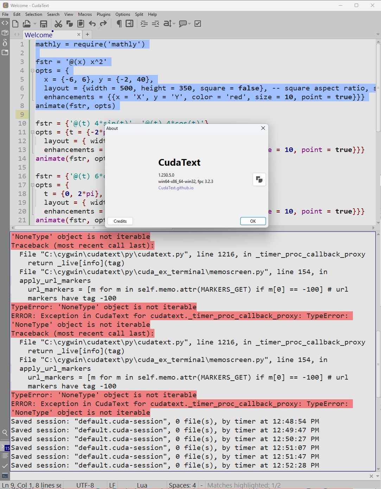
Task: Copy version info with About dialog icon
Action: point(259,179)
